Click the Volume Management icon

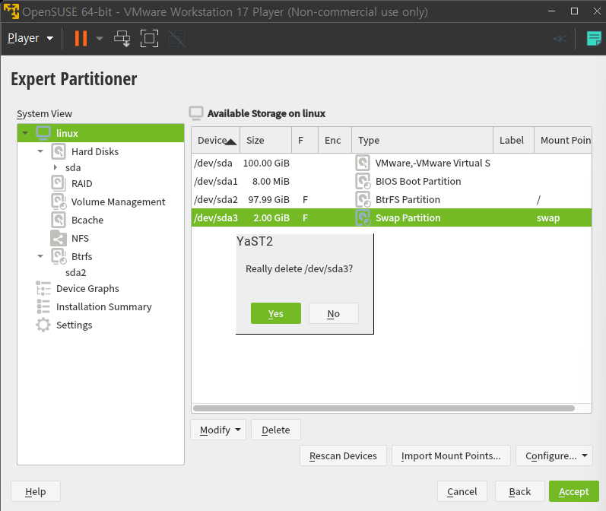[59, 202]
